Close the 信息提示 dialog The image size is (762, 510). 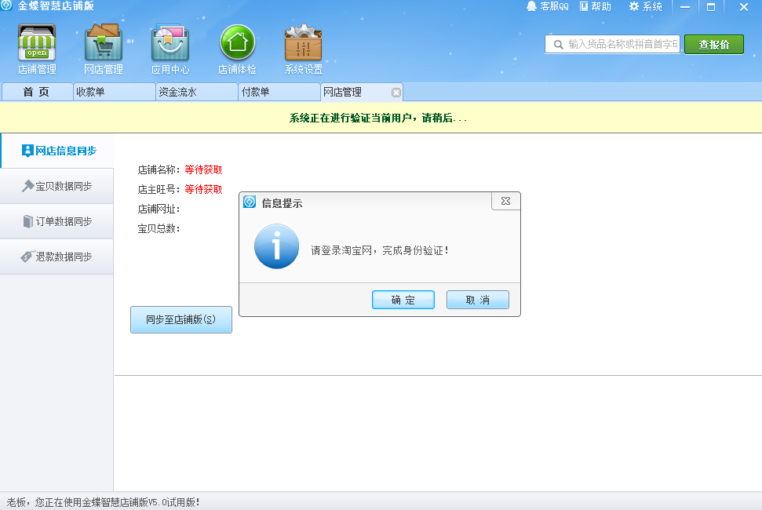pos(506,201)
